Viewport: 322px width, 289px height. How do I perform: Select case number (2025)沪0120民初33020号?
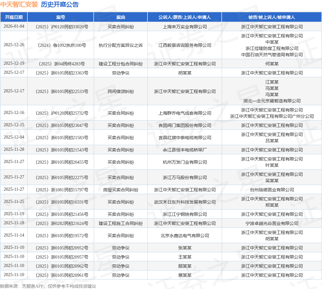point(62,27)
